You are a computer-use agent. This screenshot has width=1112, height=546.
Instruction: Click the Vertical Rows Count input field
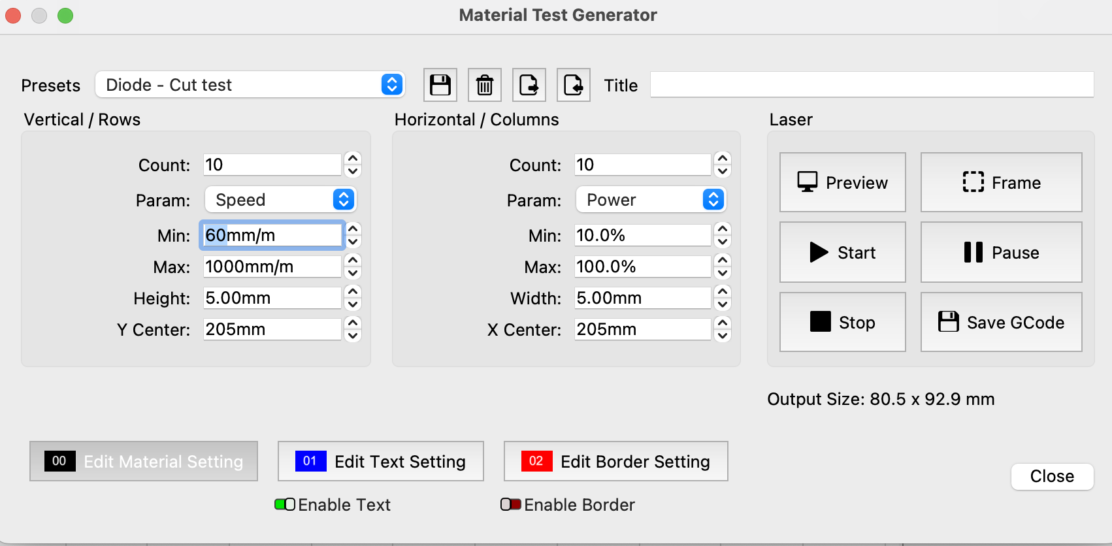(272, 165)
